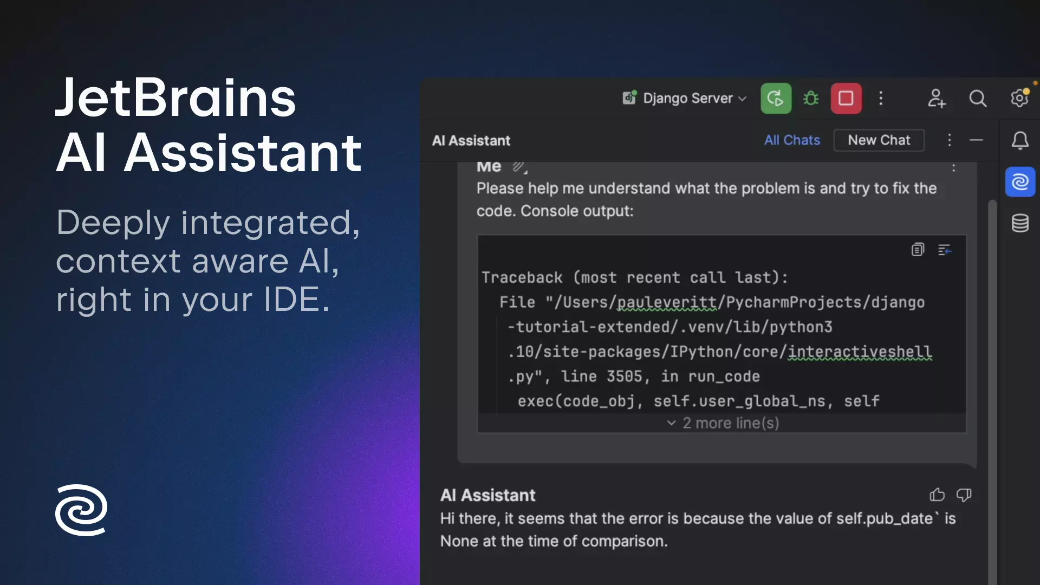
Task: Click the AI Assistant sidebar icon
Action: (x=1020, y=181)
